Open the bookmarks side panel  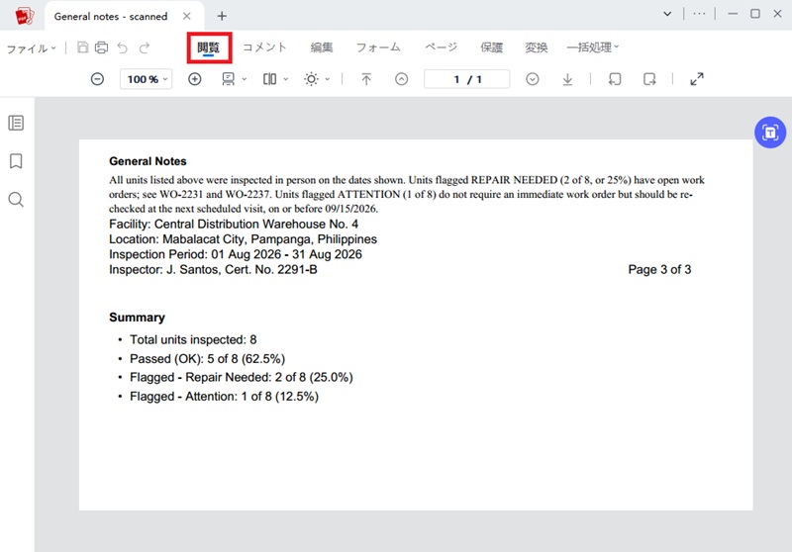point(16,161)
